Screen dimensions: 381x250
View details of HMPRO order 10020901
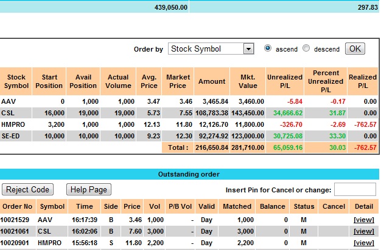(x=363, y=243)
